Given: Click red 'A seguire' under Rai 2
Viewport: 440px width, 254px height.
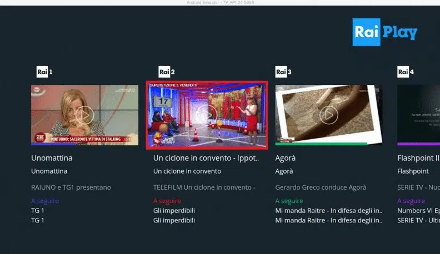Looking at the screenshot, I should (x=167, y=201).
